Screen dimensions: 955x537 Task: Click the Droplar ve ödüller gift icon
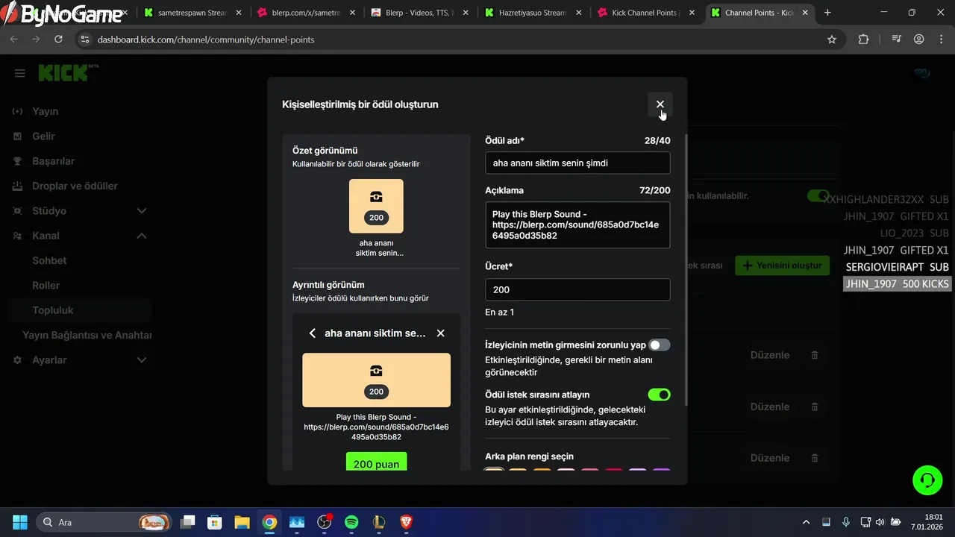(17, 186)
